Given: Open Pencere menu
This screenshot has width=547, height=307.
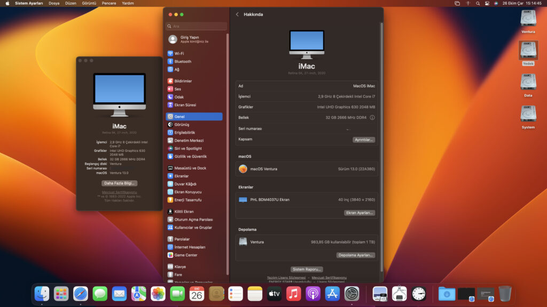Looking at the screenshot, I should [x=109, y=3].
